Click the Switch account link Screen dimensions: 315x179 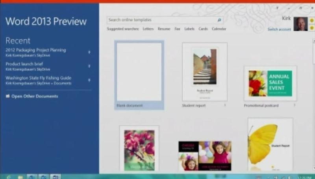pyautogui.click(x=279, y=29)
